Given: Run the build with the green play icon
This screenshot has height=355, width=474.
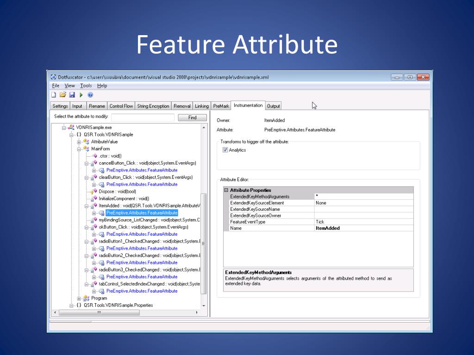Looking at the screenshot, I should [x=81, y=95].
